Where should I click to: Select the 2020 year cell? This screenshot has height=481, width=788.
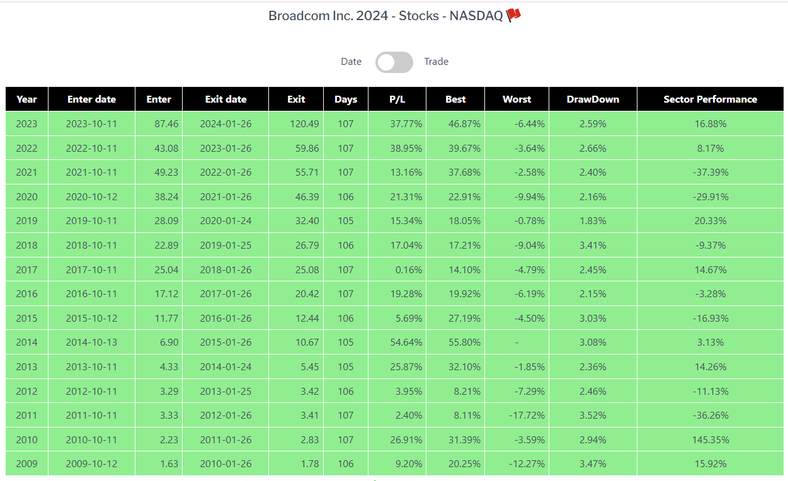click(x=27, y=197)
